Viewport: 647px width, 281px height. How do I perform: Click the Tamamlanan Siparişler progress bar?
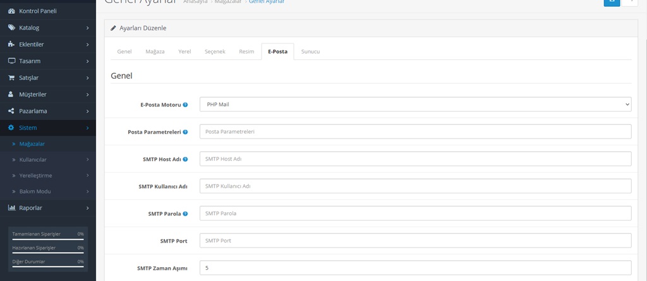click(x=48, y=239)
